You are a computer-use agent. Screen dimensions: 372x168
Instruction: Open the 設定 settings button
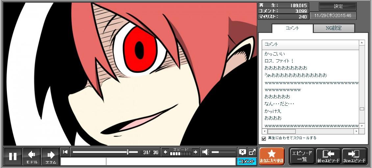[338, 7]
